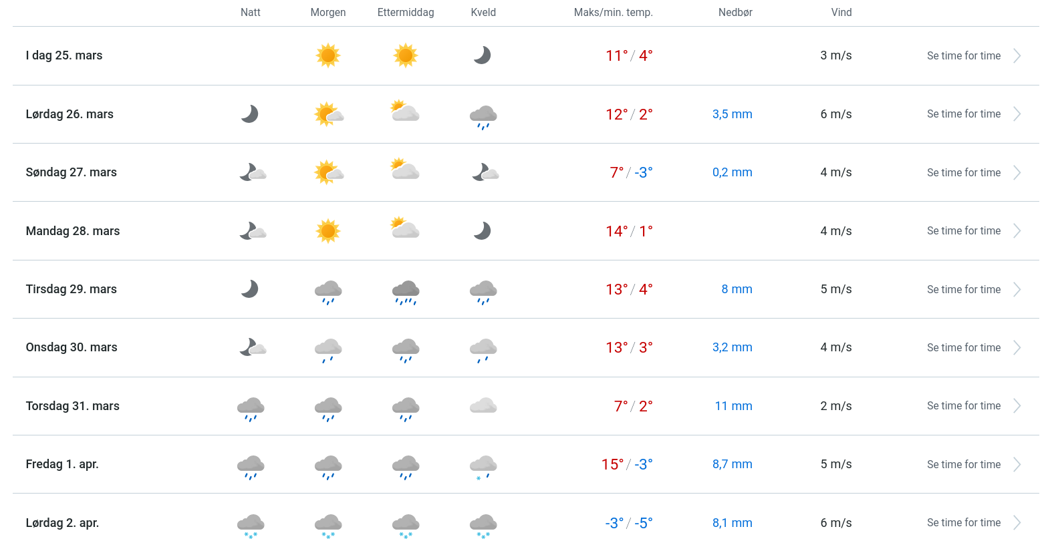This screenshot has height=551, width=1052.
Task: Open 'Se time for time' for Lørdag 26. mars
Action: (963, 114)
